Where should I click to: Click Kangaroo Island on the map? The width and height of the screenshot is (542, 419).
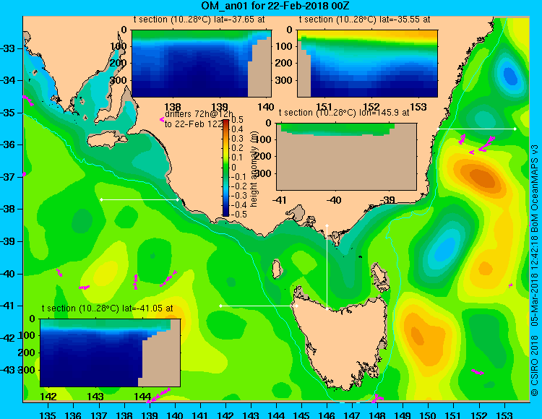pyautogui.click(x=107, y=139)
